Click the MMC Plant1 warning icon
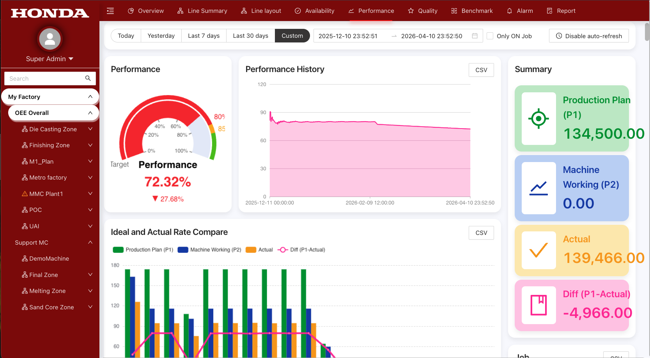Screen dimensions: 650x358 pos(25,194)
